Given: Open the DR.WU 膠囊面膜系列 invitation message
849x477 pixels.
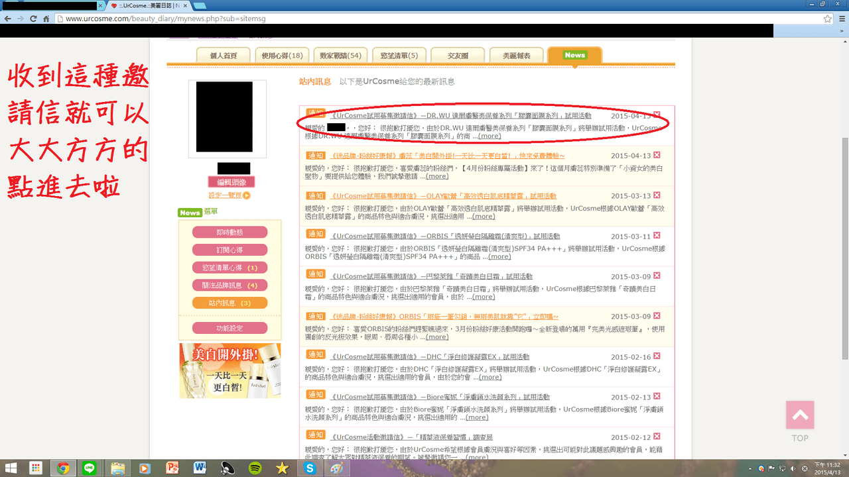Looking at the screenshot, I should coord(460,115).
